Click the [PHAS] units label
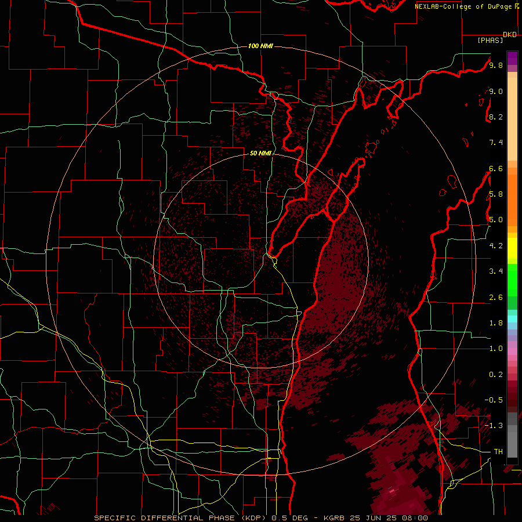The height and width of the screenshot is (522, 522). click(490, 41)
